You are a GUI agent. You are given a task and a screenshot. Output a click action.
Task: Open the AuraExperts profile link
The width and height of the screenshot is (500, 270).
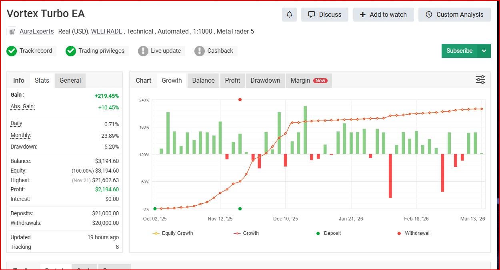click(36, 31)
